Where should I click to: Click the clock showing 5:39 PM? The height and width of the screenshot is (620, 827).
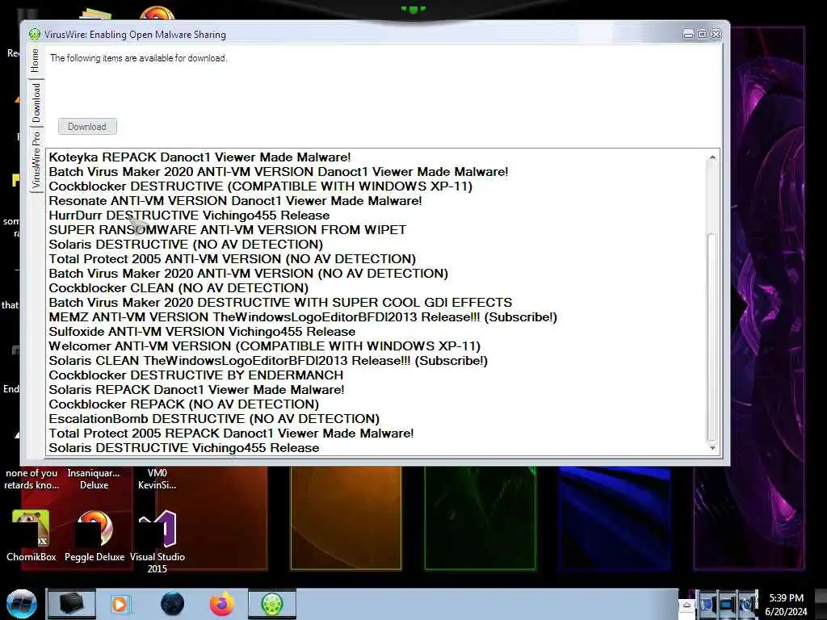pos(786,604)
